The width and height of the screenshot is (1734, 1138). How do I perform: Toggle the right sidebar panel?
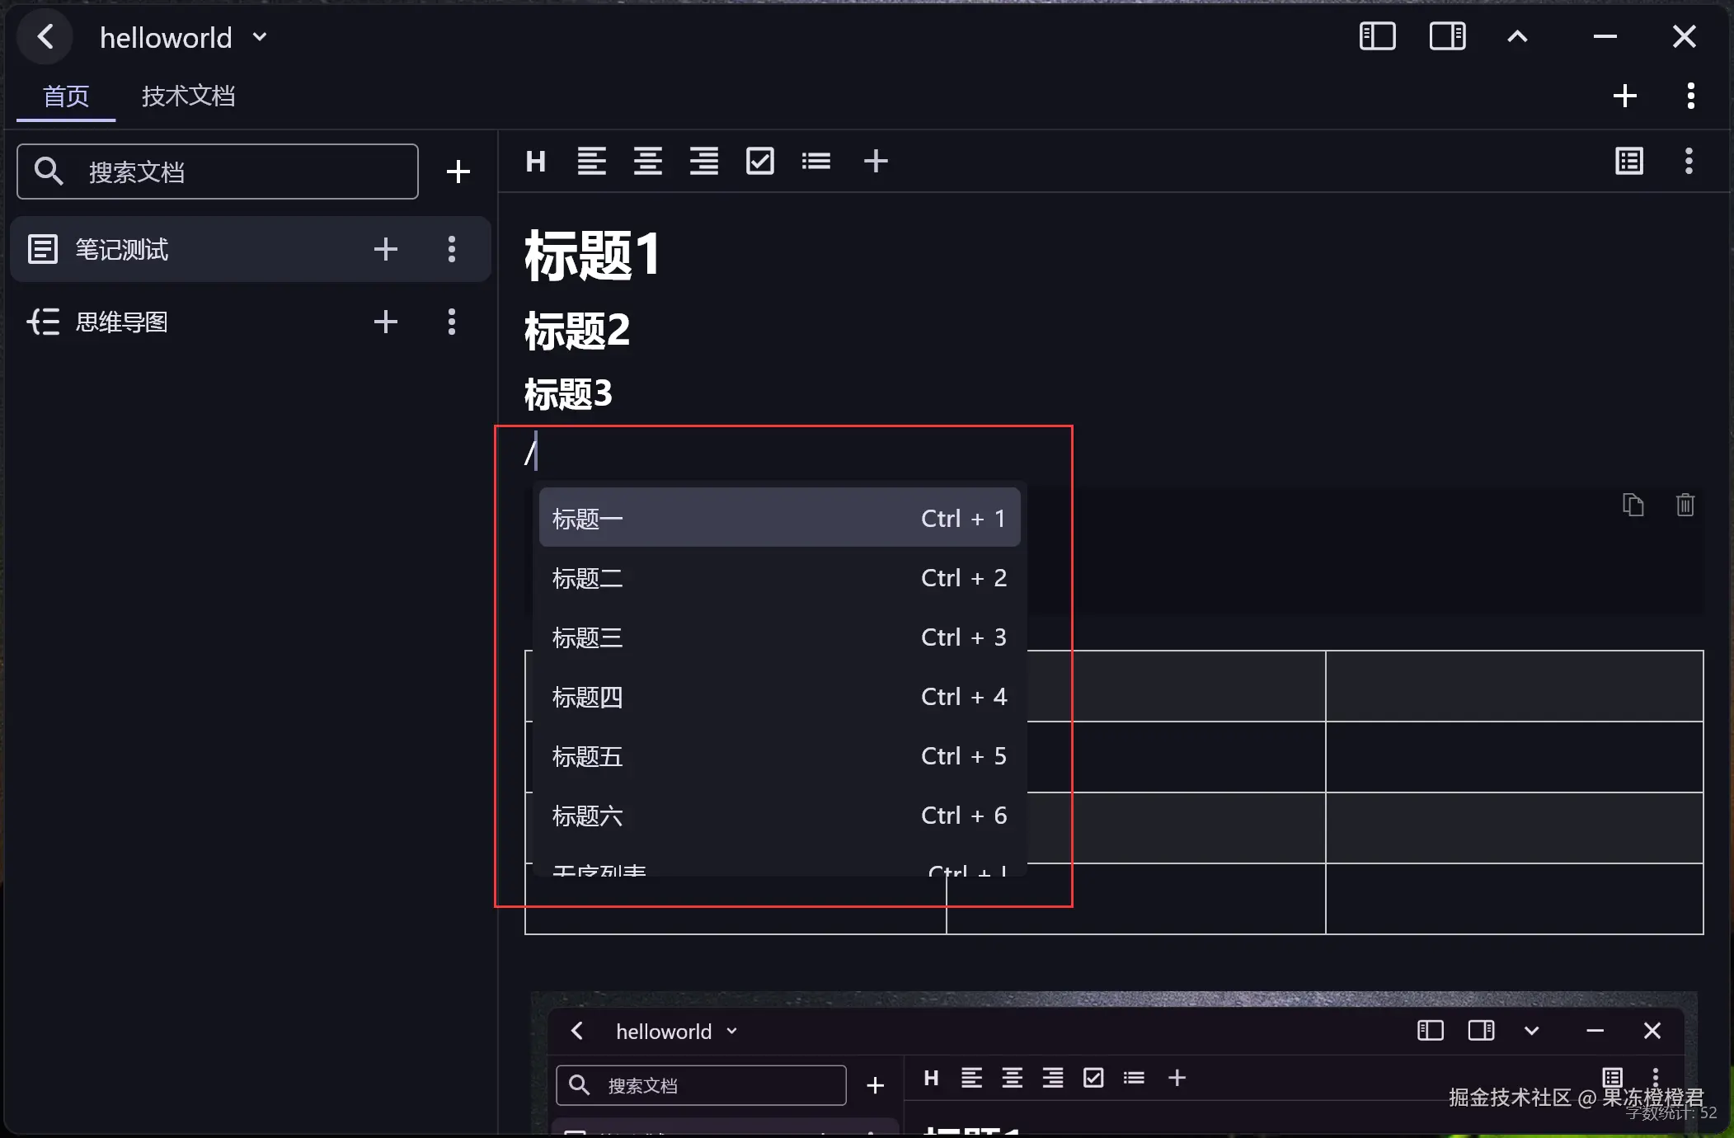[x=1447, y=37]
